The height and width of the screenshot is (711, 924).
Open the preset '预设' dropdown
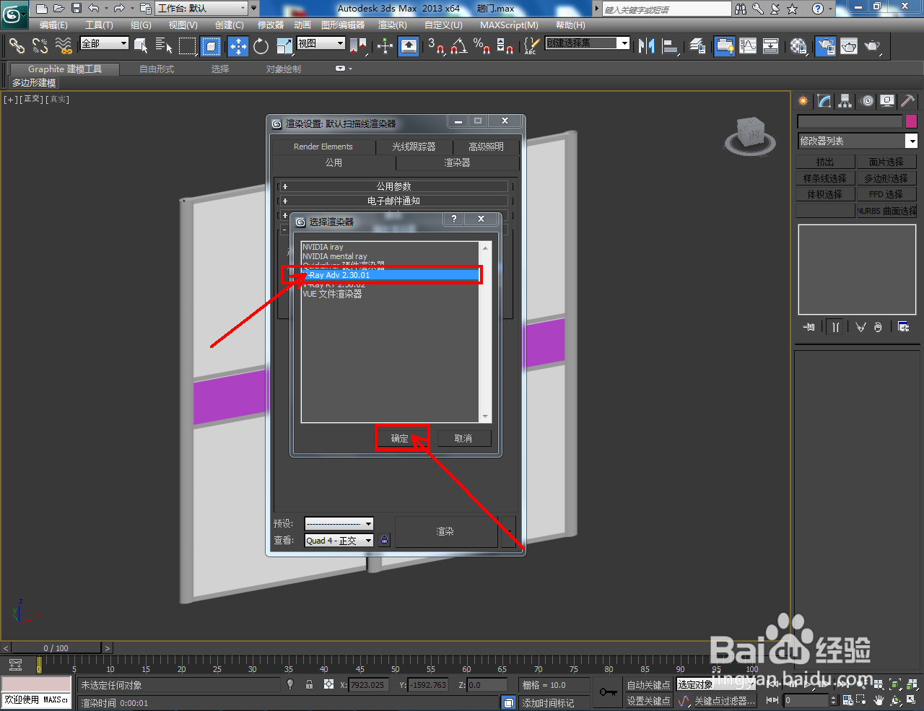339,523
